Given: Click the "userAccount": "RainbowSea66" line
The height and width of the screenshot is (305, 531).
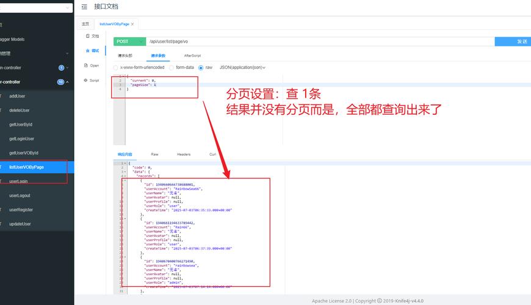Looking at the screenshot, I should coord(173,189).
